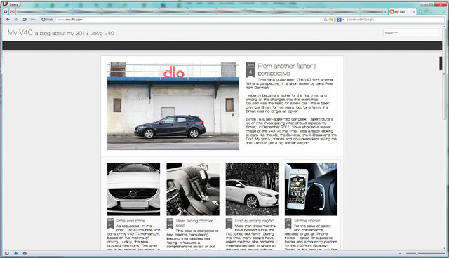Click the Web security badge

[47, 20]
